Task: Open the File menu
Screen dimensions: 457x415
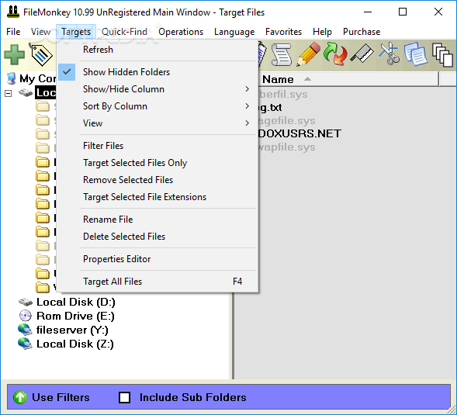Action: tap(13, 32)
